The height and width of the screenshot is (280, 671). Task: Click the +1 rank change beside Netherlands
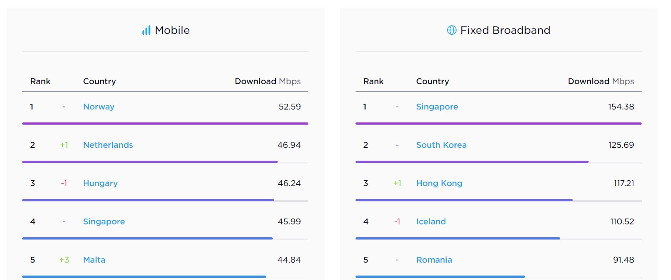coord(64,145)
